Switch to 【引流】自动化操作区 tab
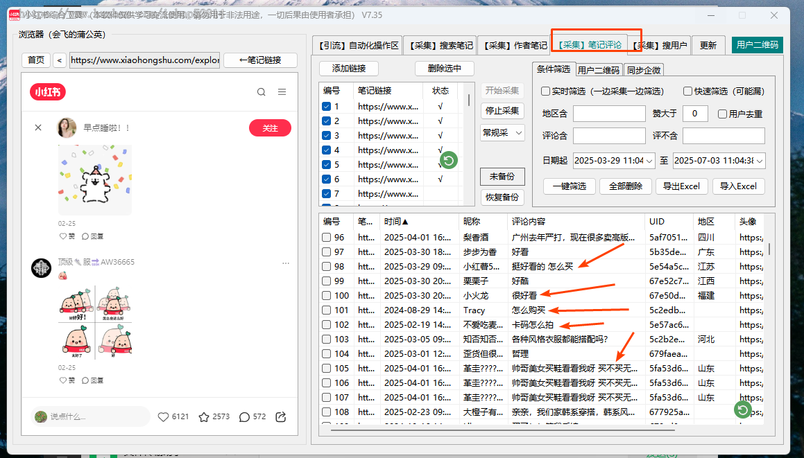Screen dimensions: 804x458 [x=357, y=45]
